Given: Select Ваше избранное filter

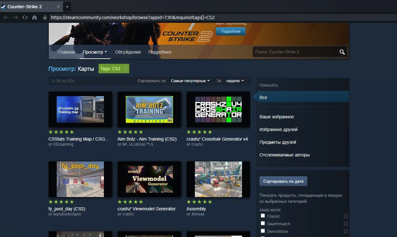Looking at the screenshot, I should pos(277,117).
